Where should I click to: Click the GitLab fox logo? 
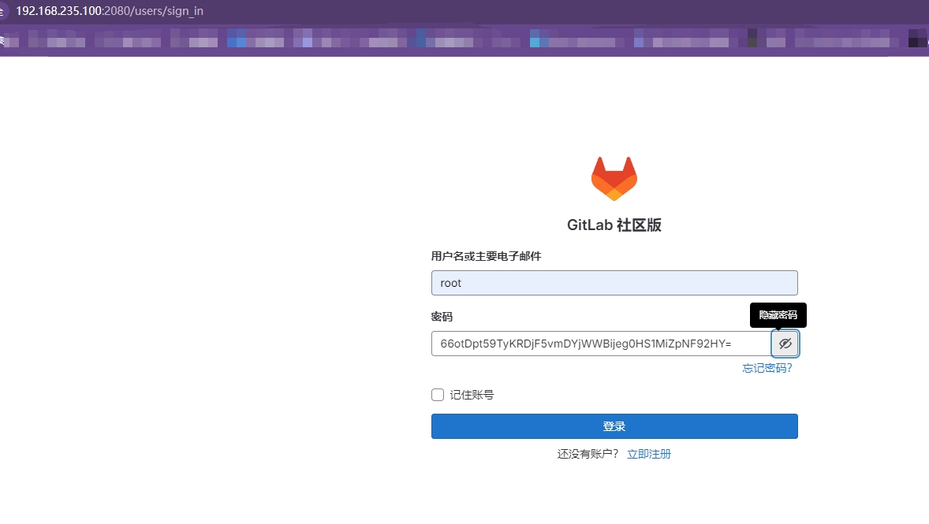[614, 178]
